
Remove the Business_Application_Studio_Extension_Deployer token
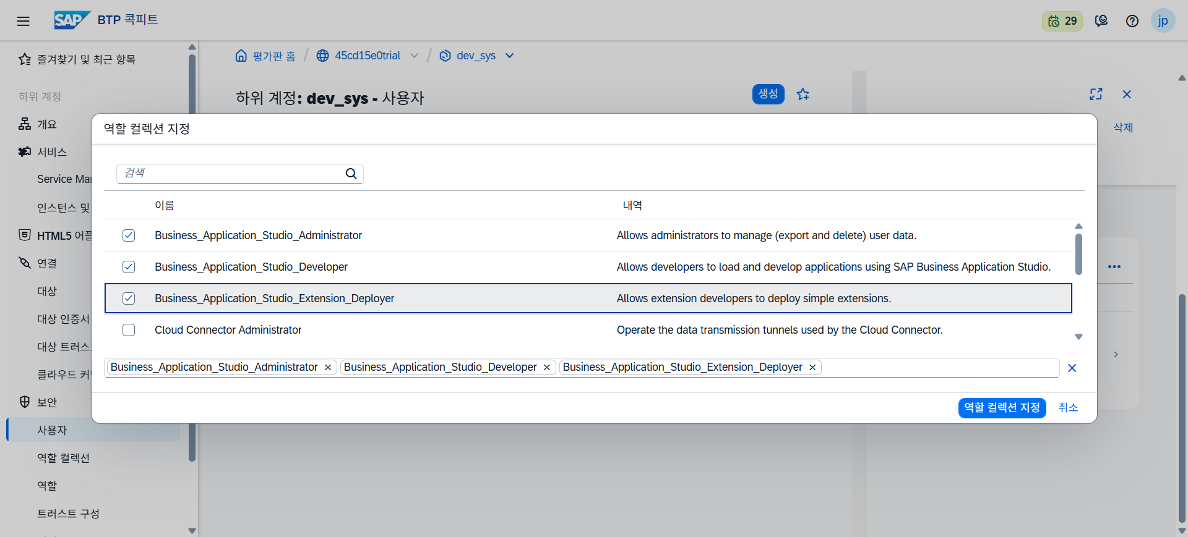(812, 368)
